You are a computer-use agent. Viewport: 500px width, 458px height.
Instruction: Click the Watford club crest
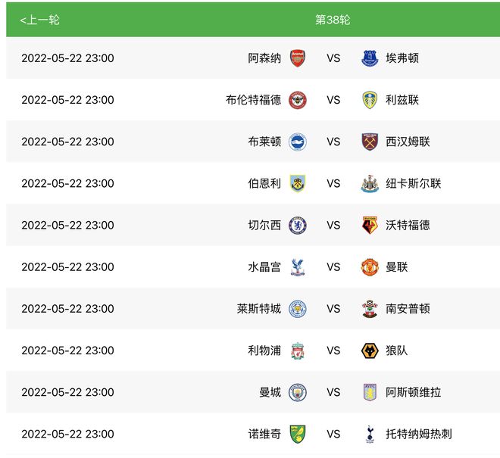370,226
